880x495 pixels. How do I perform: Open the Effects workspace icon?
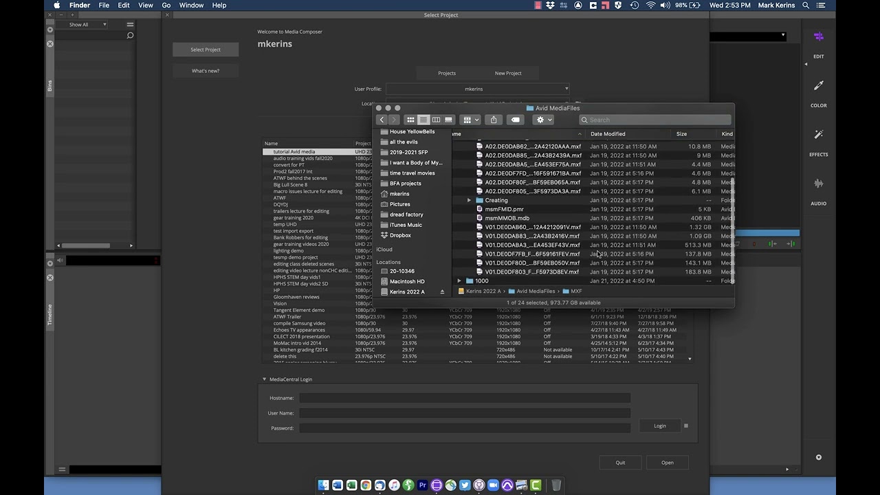[x=818, y=135]
